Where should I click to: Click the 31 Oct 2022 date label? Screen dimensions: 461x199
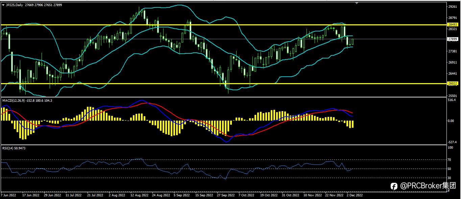pyautogui.click(x=291, y=195)
